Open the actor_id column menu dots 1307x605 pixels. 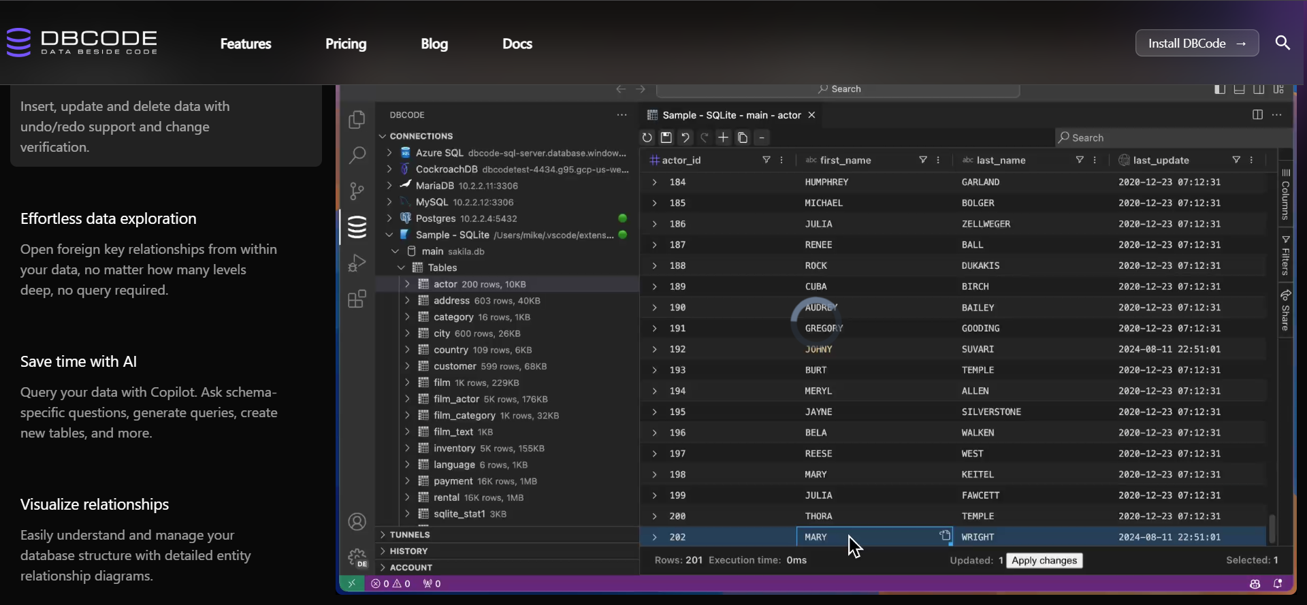tap(781, 160)
